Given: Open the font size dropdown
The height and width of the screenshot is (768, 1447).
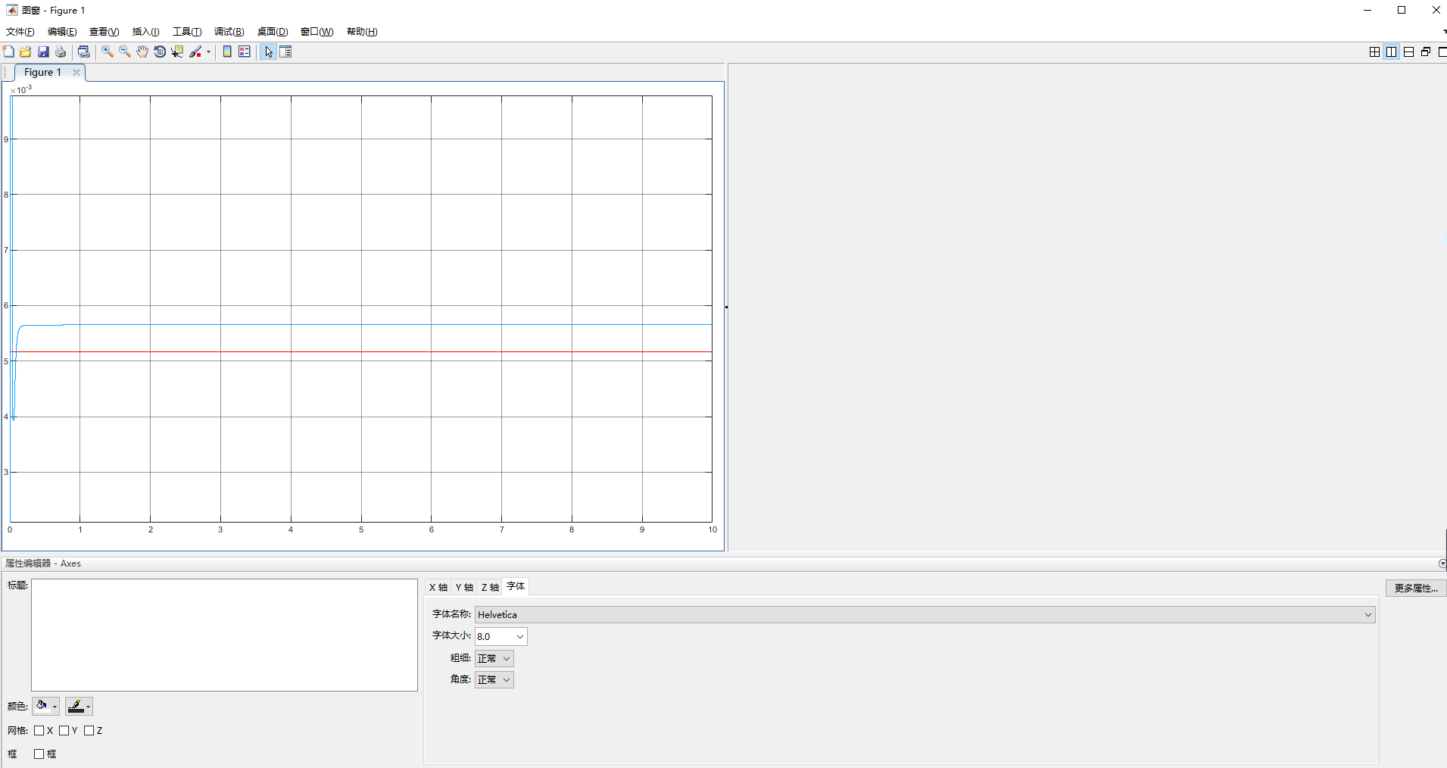Looking at the screenshot, I should (x=518, y=636).
